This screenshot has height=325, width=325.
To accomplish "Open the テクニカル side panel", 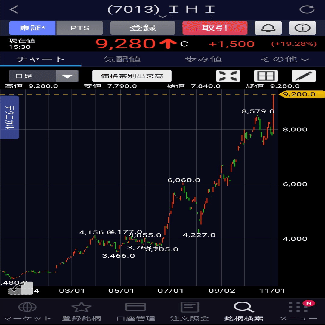I will point(10,117).
